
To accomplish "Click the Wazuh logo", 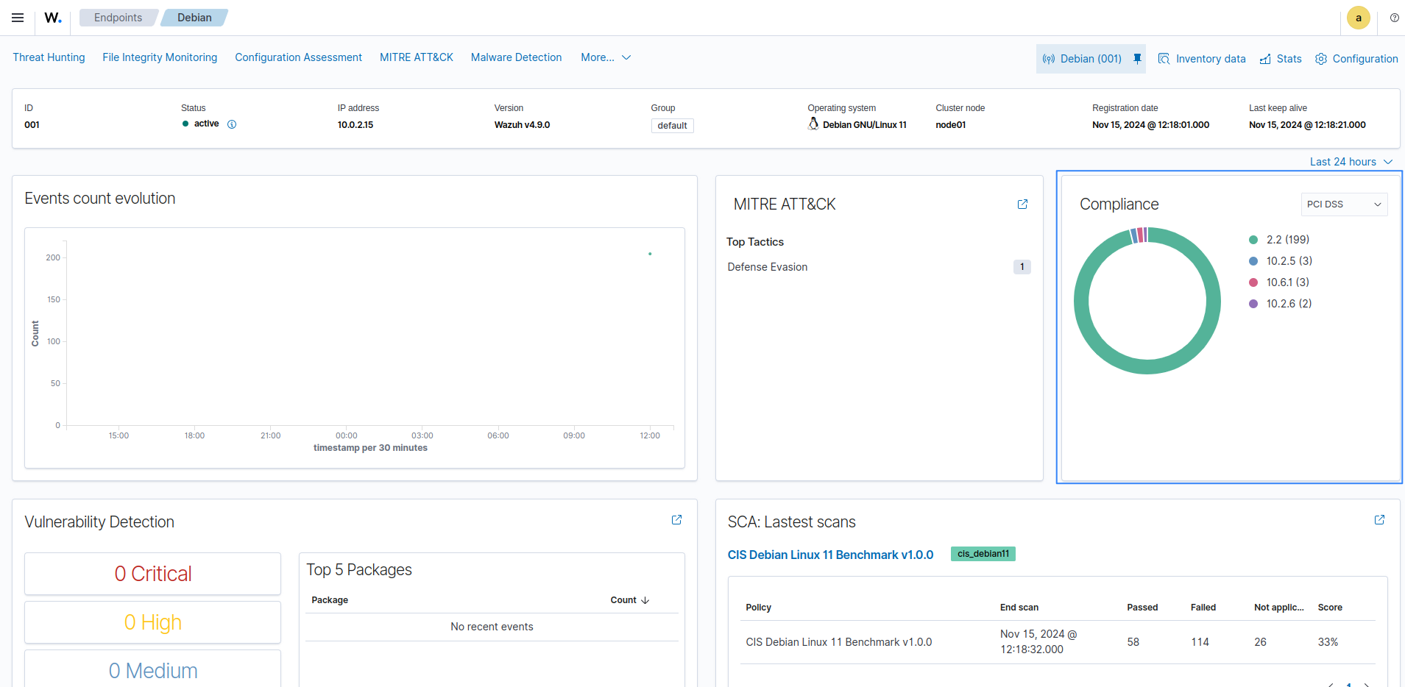I will 52,18.
